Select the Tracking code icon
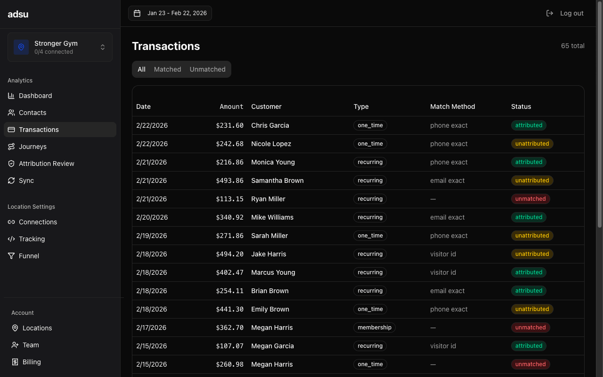The image size is (603, 377). [11, 239]
